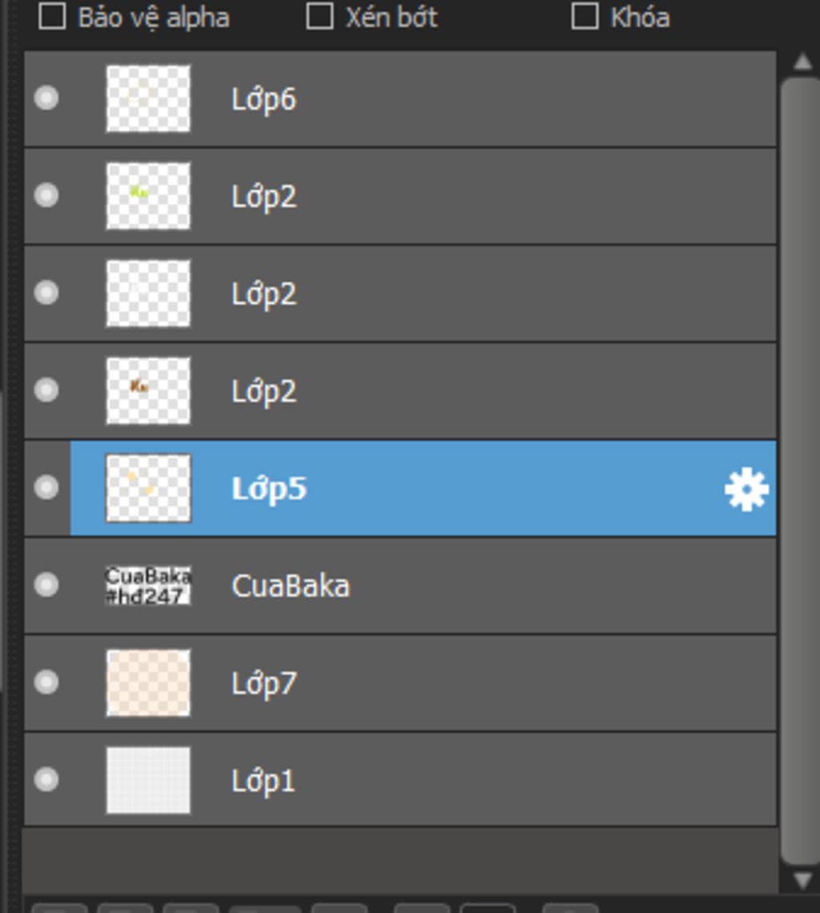The width and height of the screenshot is (820, 913).
Task: Toggle visibility of the CuaBaka layer
Action: click(46, 584)
